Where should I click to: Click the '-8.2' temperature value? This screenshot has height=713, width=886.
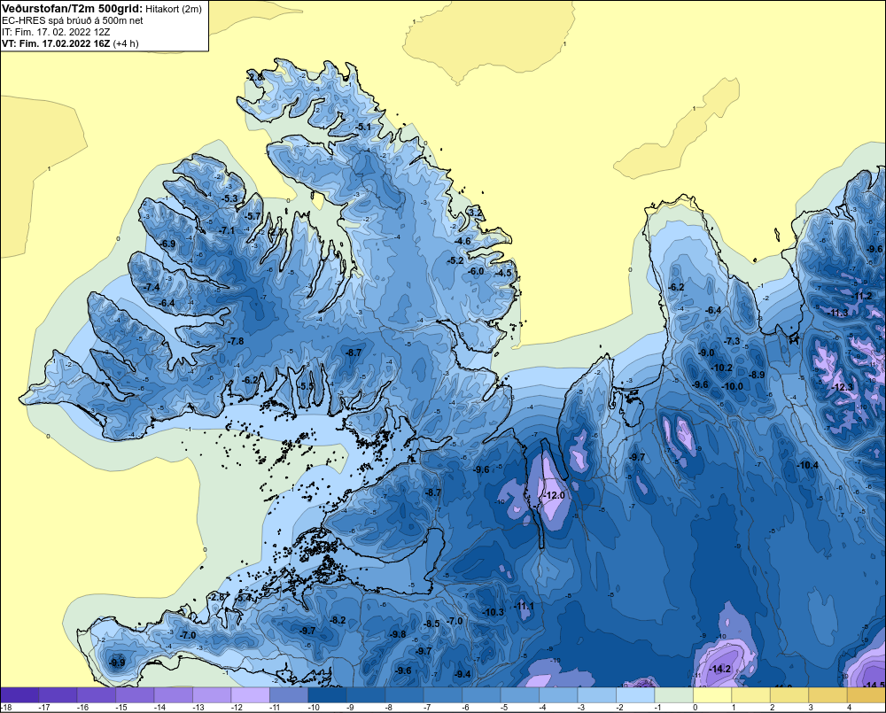click(x=338, y=620)
